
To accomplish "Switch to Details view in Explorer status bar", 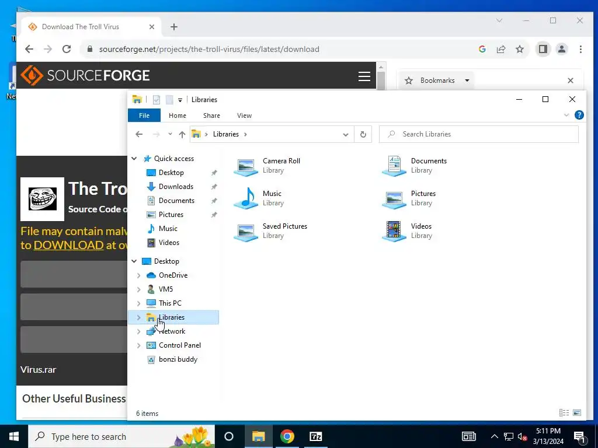I will click(564, 413).
